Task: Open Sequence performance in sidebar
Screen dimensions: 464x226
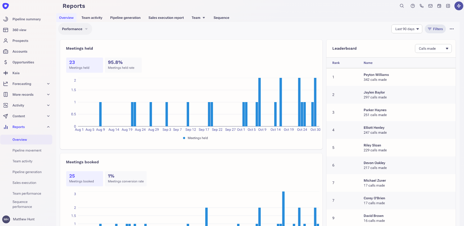Action: [22, 204]
